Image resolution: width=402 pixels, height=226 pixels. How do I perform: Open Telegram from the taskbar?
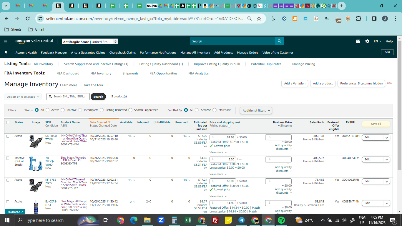(242, 220)
